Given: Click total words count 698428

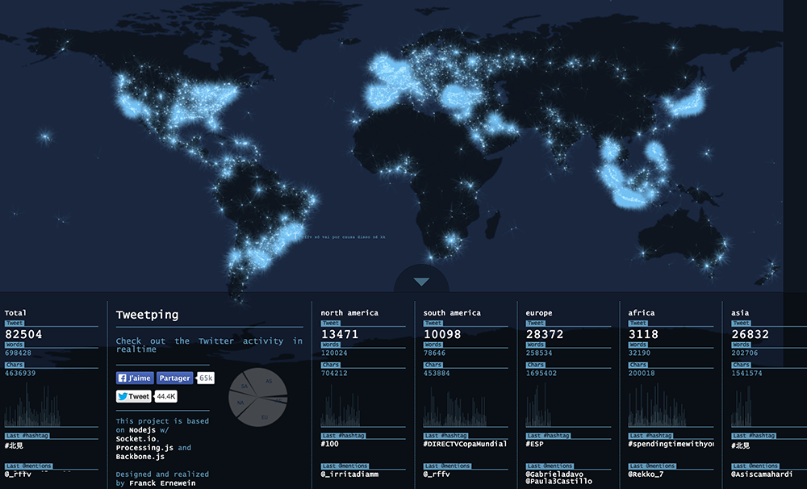Looking at the screenshot, I should (18, 353).
